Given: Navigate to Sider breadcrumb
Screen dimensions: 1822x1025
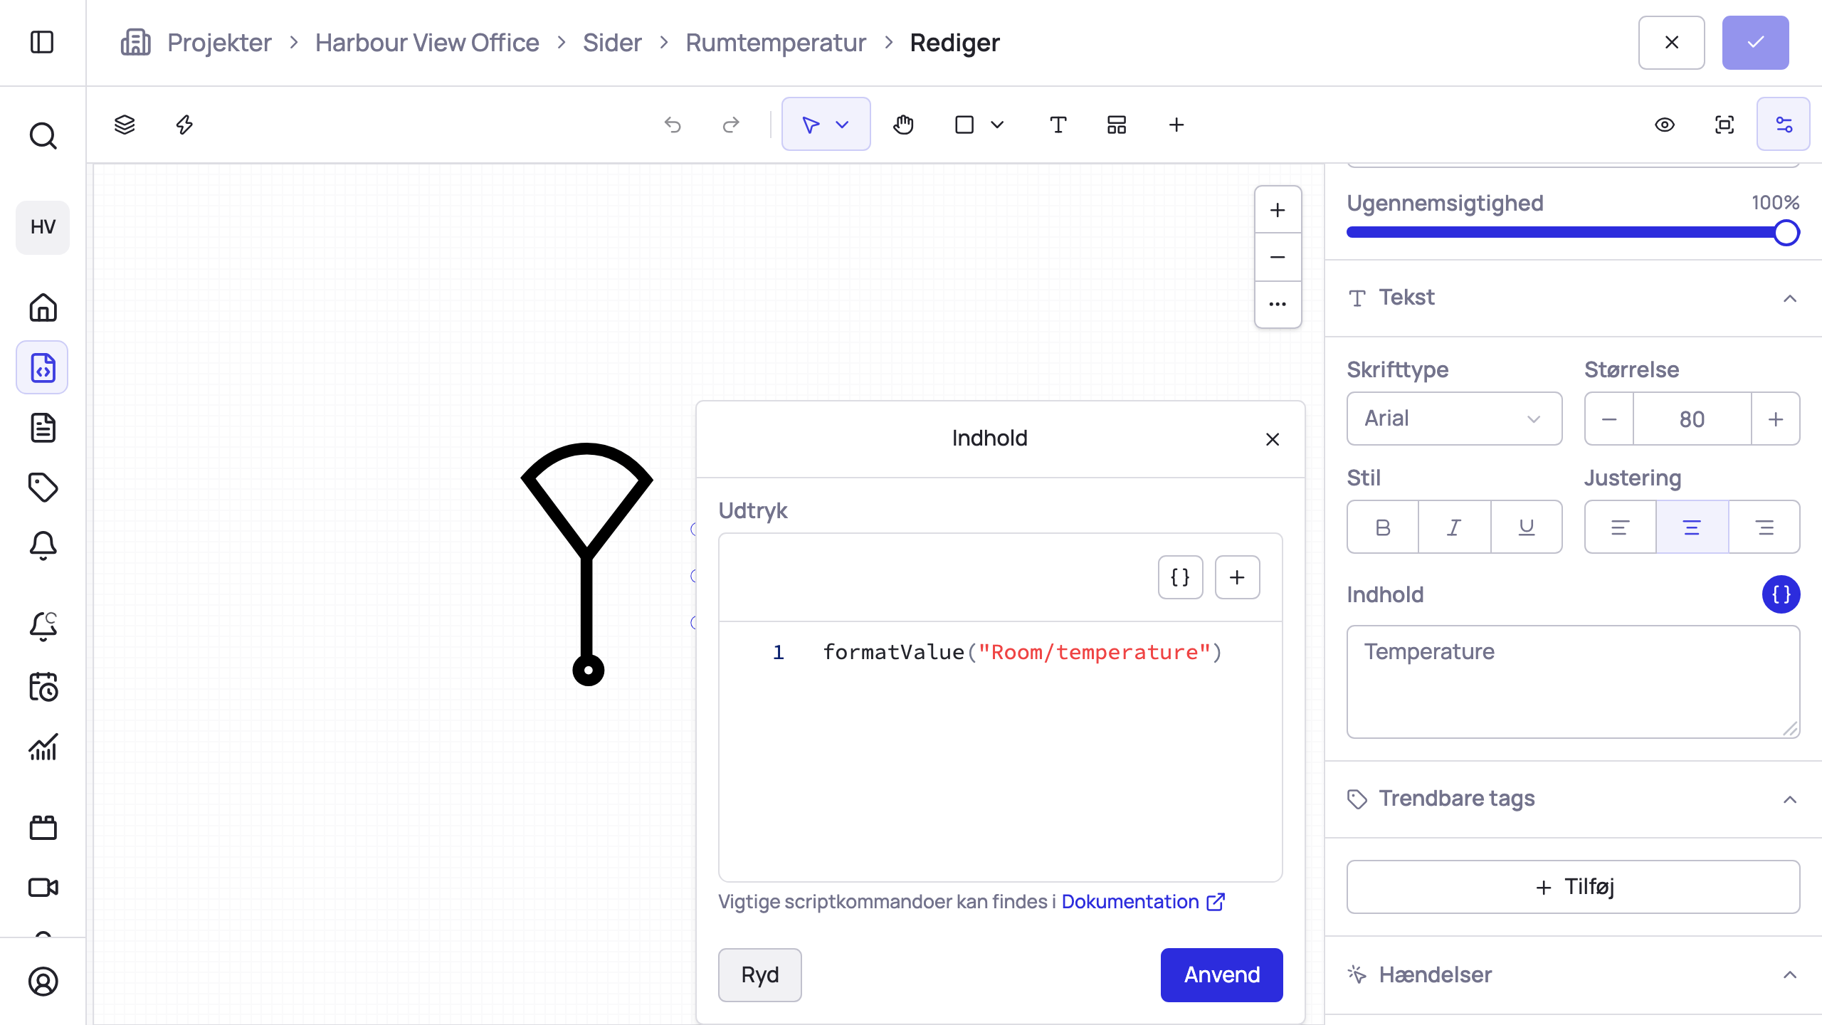Looking at the screenshot, I should (612, 43).
